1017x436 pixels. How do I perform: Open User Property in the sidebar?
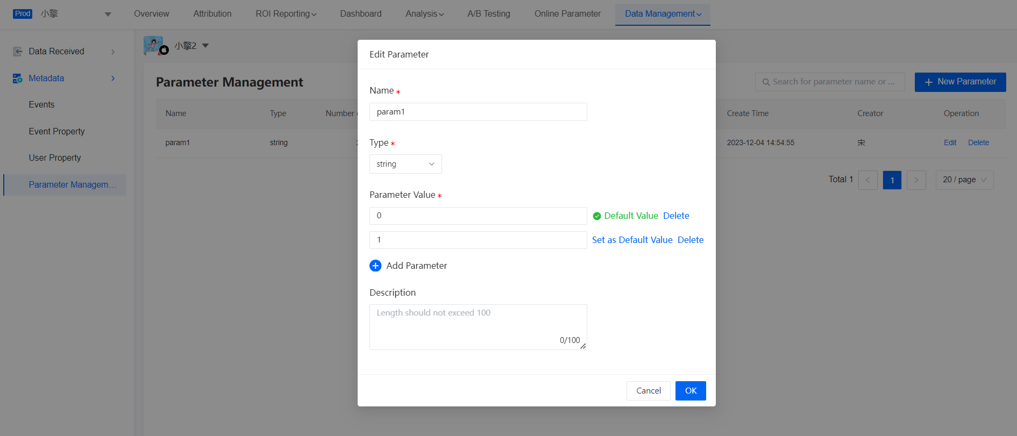tap(55, 158)
